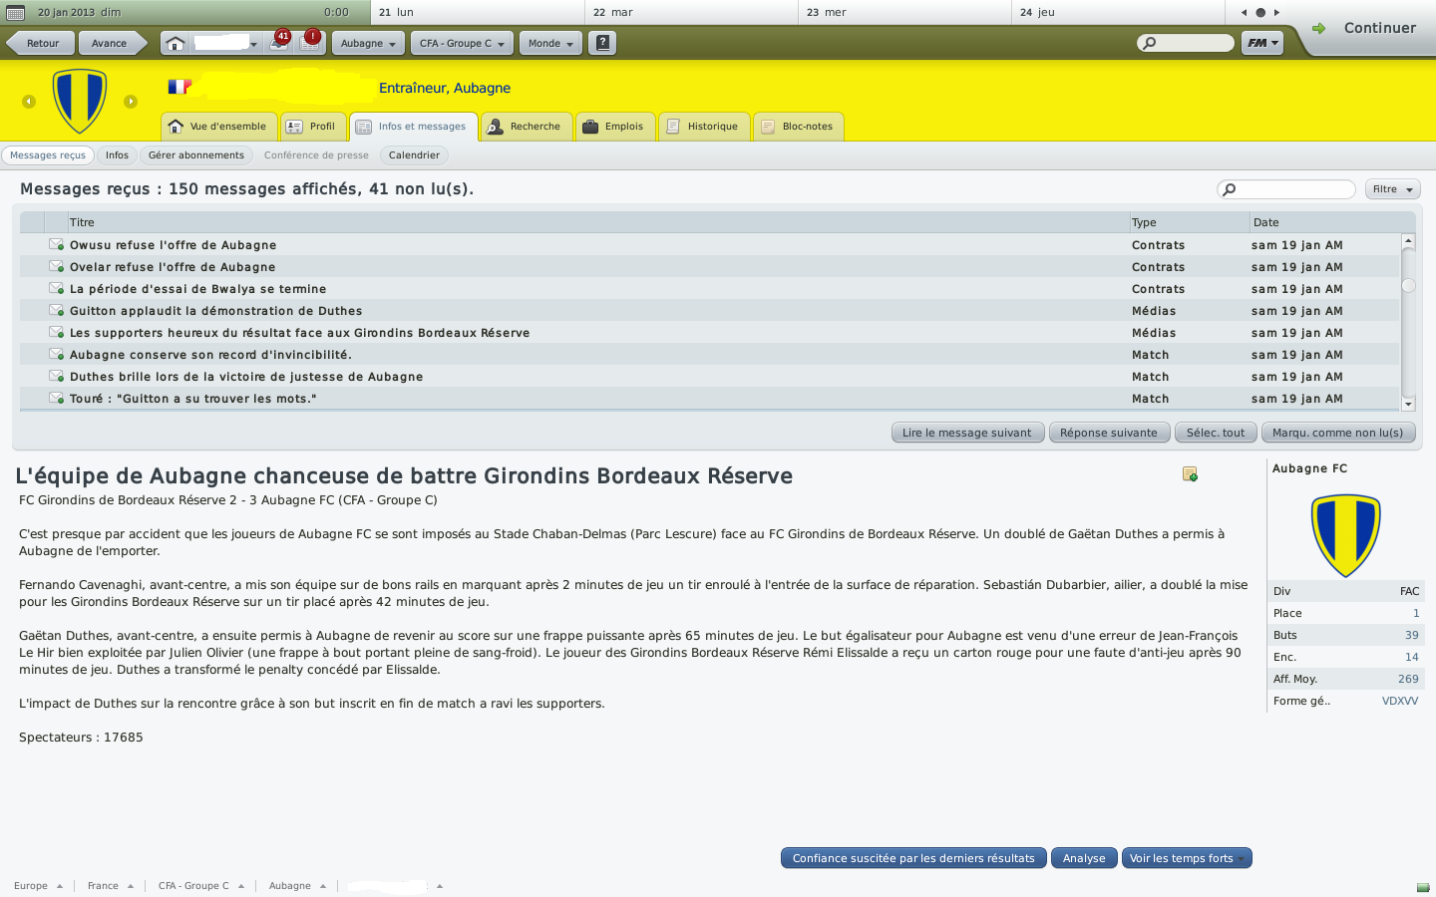Click the calendar icon beside 20 jan 2013
This screenshot has width=1436, height=897.
[x=15, y=12]
